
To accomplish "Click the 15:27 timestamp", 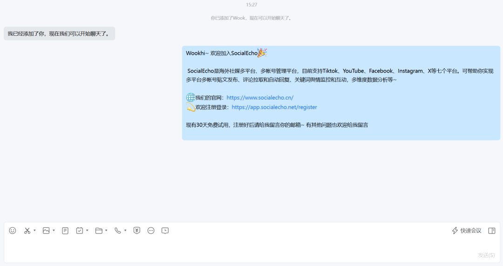I will (x=251, y=5).
